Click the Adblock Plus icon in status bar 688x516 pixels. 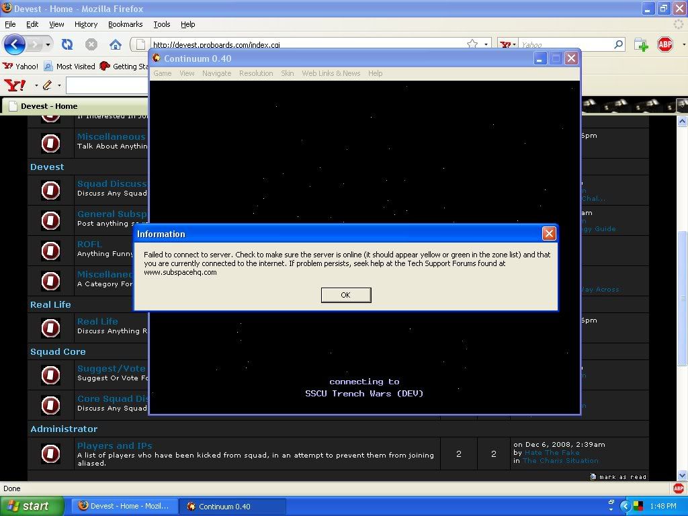(x=679, y=488)
